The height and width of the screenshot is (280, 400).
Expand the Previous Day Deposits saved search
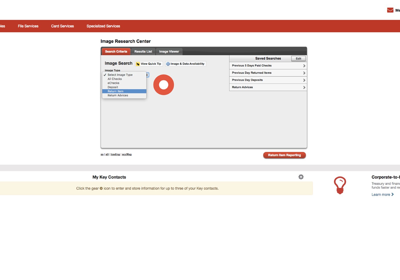pos(268,80)
